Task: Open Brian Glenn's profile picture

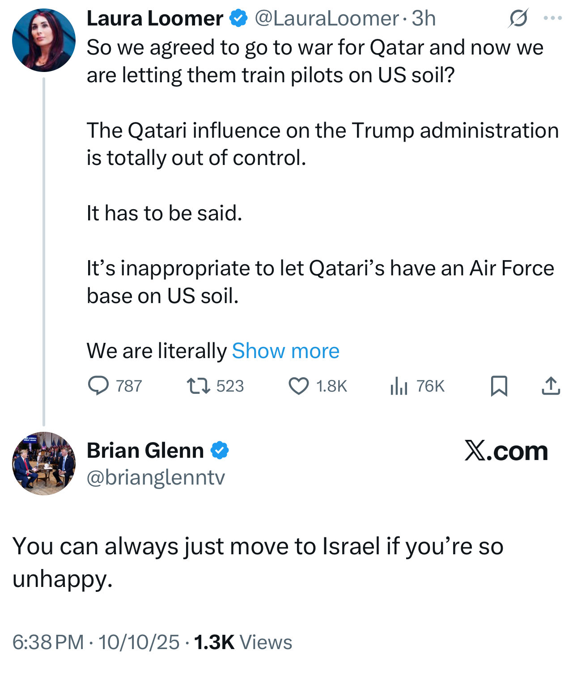Action: pos(44,463)
